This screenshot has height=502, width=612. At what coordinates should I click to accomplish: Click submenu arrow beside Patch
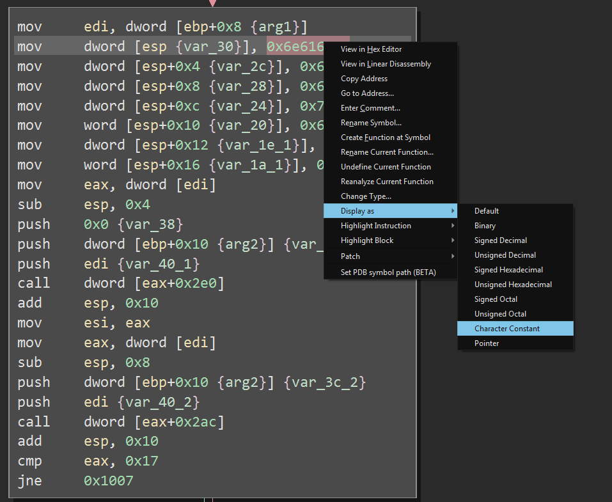point(453,256)
